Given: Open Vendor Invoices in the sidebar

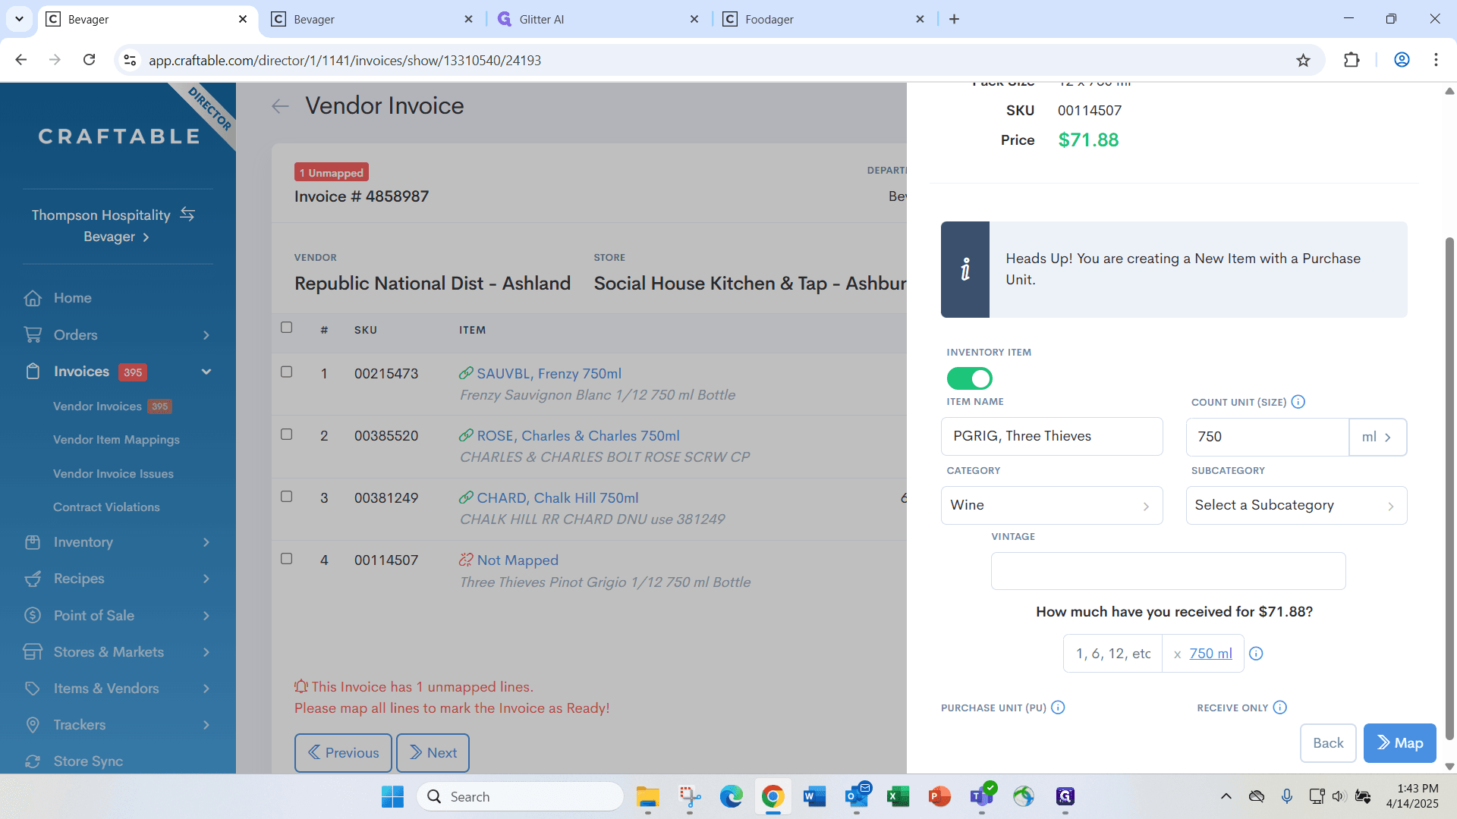Looking at the screenshot, I should pyautogui.click(x=97, y=406).
